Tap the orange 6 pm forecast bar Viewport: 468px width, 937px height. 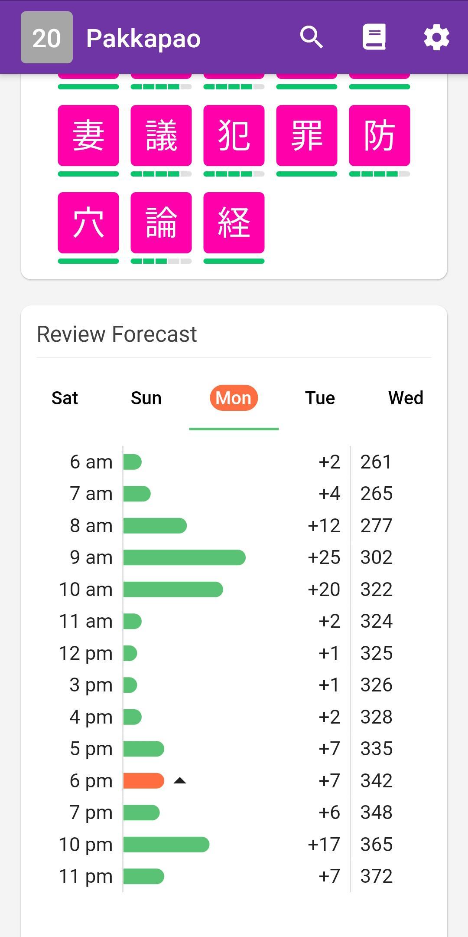click(x=144, y=781)
